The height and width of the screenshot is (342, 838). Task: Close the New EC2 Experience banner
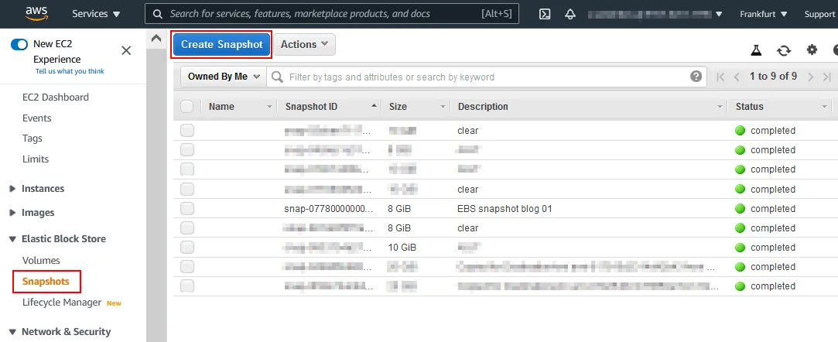pyautogui.click(x=126, y=50)
